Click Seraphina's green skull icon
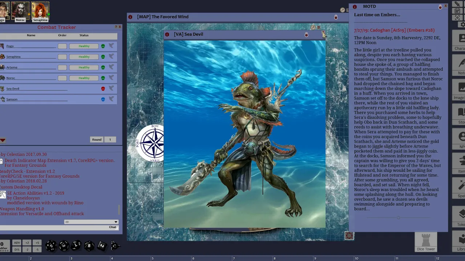465x261 pixels. click(x=103, y=57)
